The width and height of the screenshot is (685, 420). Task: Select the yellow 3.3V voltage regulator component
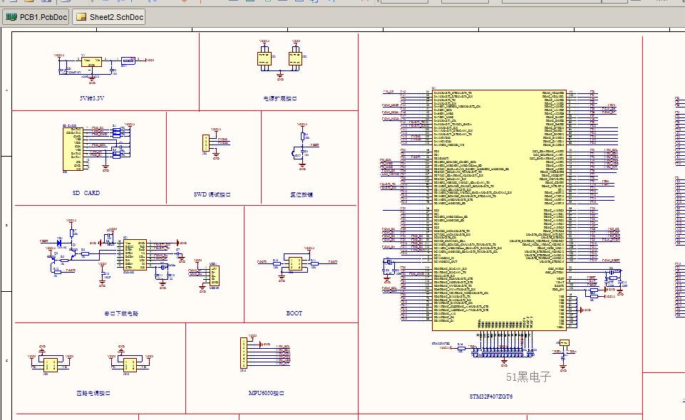pyautogui.click(x=91, y=62)
